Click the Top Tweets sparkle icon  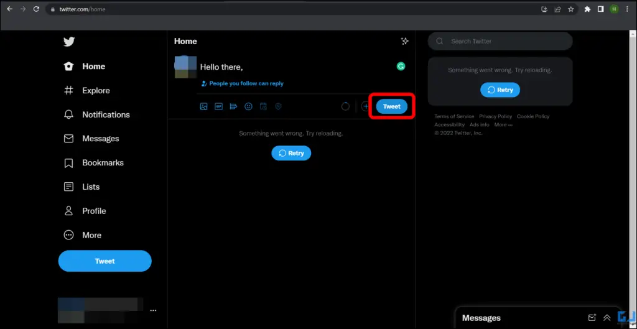[x=404, y=41]
